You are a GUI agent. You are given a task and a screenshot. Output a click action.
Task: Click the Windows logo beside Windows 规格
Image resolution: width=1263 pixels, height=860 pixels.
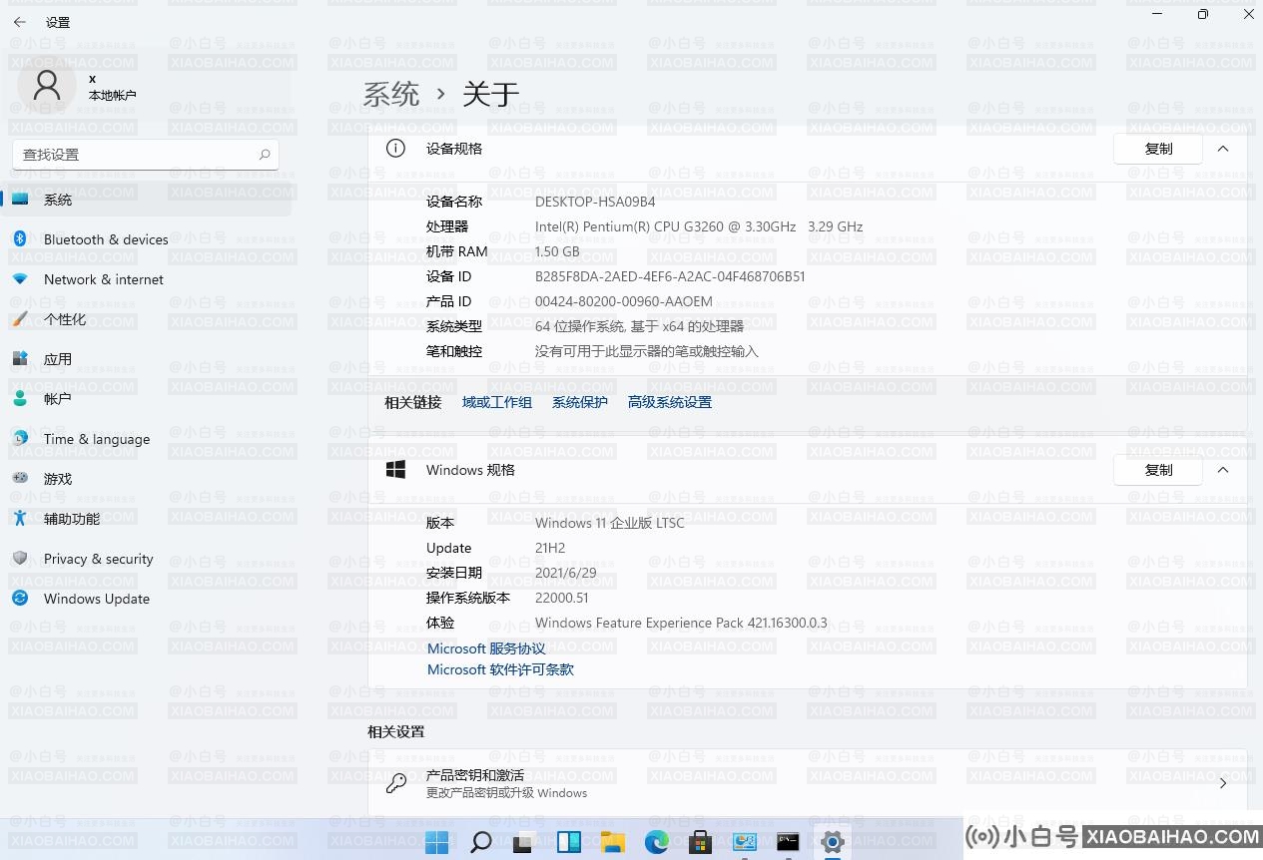coord(395,470)
